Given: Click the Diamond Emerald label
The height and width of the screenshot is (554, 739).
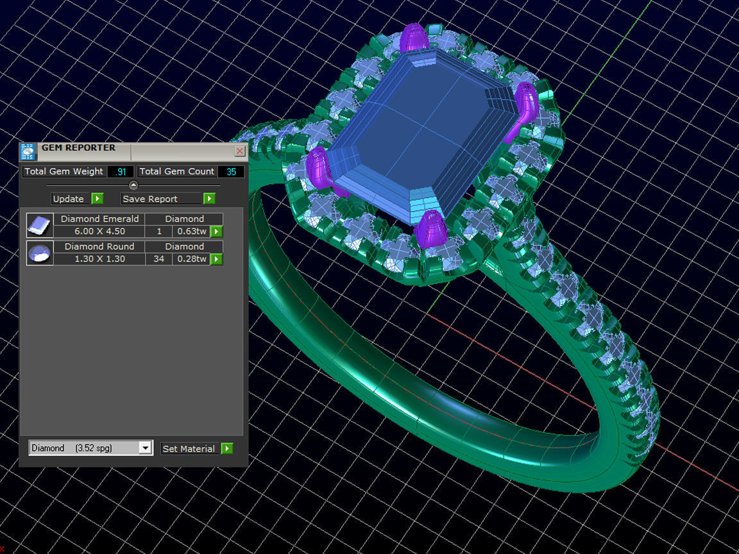Looking at the screenshot, I should click(x=99, y=219).
